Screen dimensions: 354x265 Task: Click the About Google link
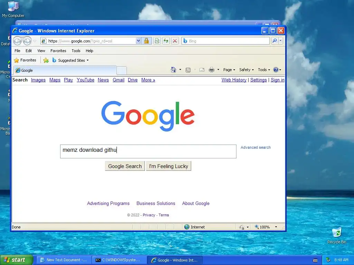[x=196, y=203]
